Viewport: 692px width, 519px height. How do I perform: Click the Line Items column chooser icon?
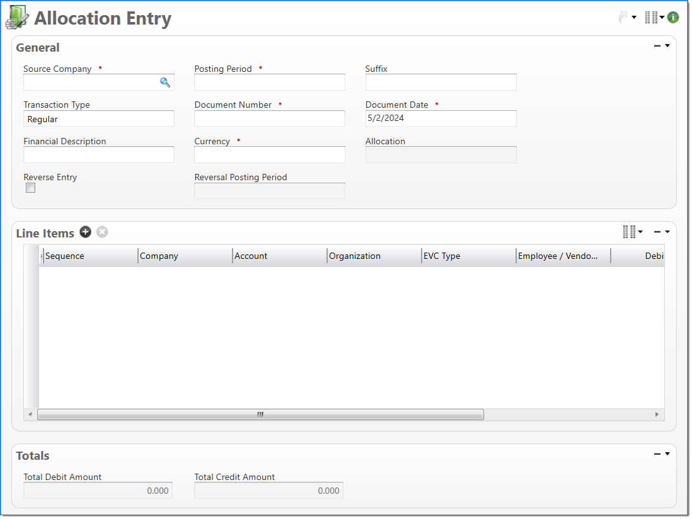pyautogui.click(x=629, y=232)
